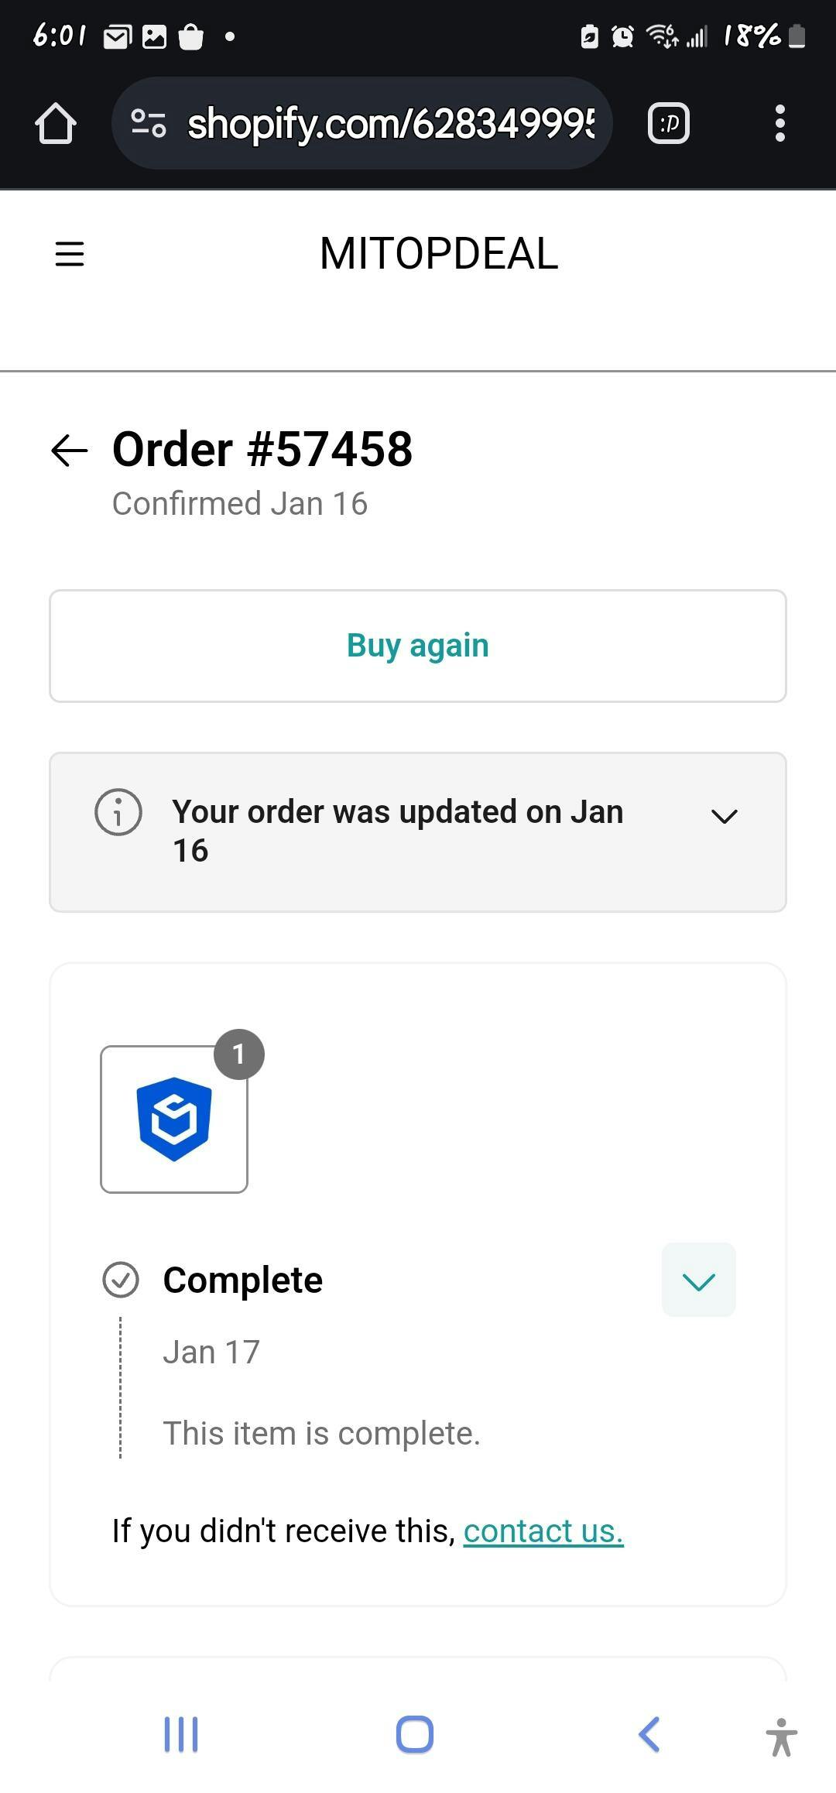Open the product thumbnail with blue shield
836x1793 pixels.
(x=174, y=1119)
